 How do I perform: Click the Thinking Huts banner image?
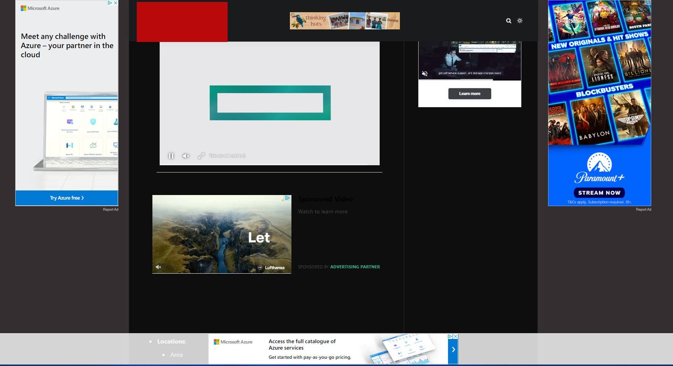(345, 21)
